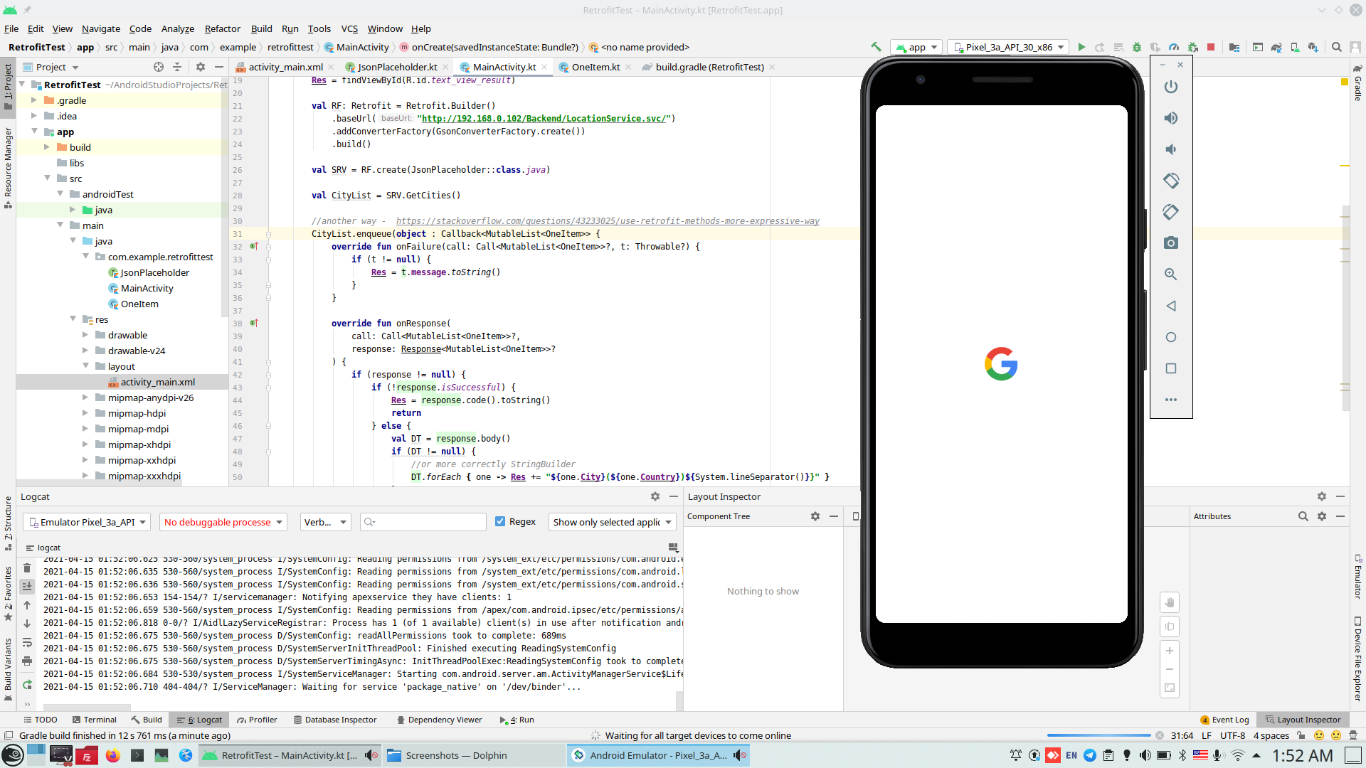Open the Verbose log level dropdown
Viewport: 1366px width, 768px height.
(325, 521)
